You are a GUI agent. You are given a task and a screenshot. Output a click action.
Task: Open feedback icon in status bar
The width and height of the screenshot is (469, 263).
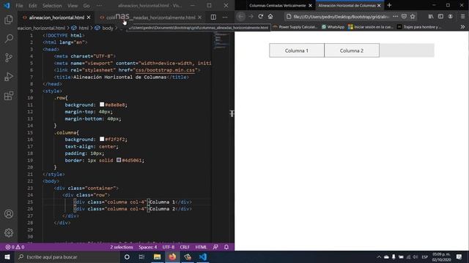pyautogui.click(x=215, y=247)
